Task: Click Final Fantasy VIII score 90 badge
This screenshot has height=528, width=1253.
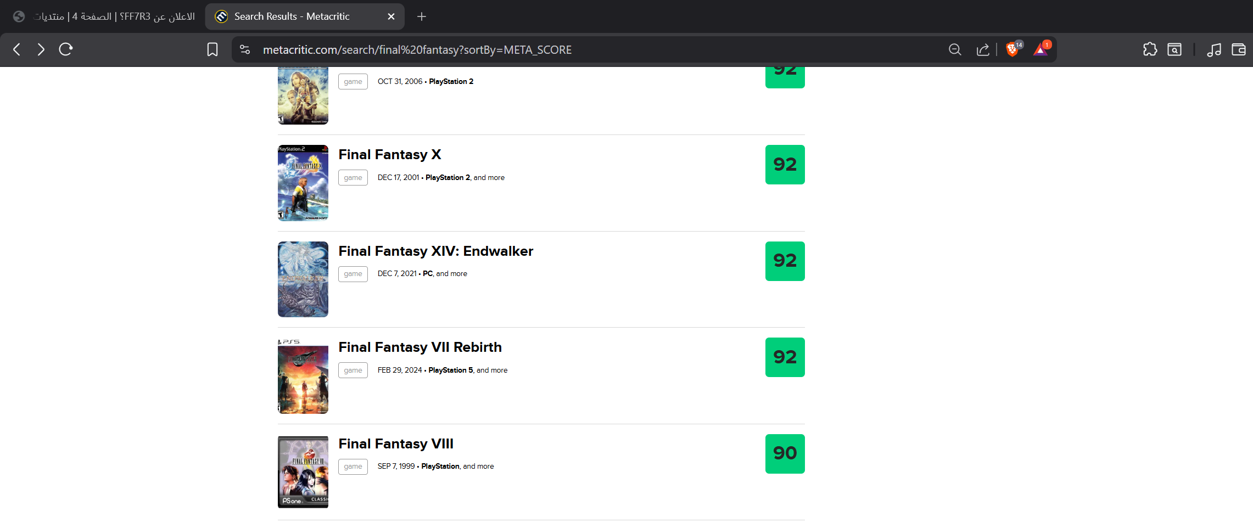Action: click(785, 454)
